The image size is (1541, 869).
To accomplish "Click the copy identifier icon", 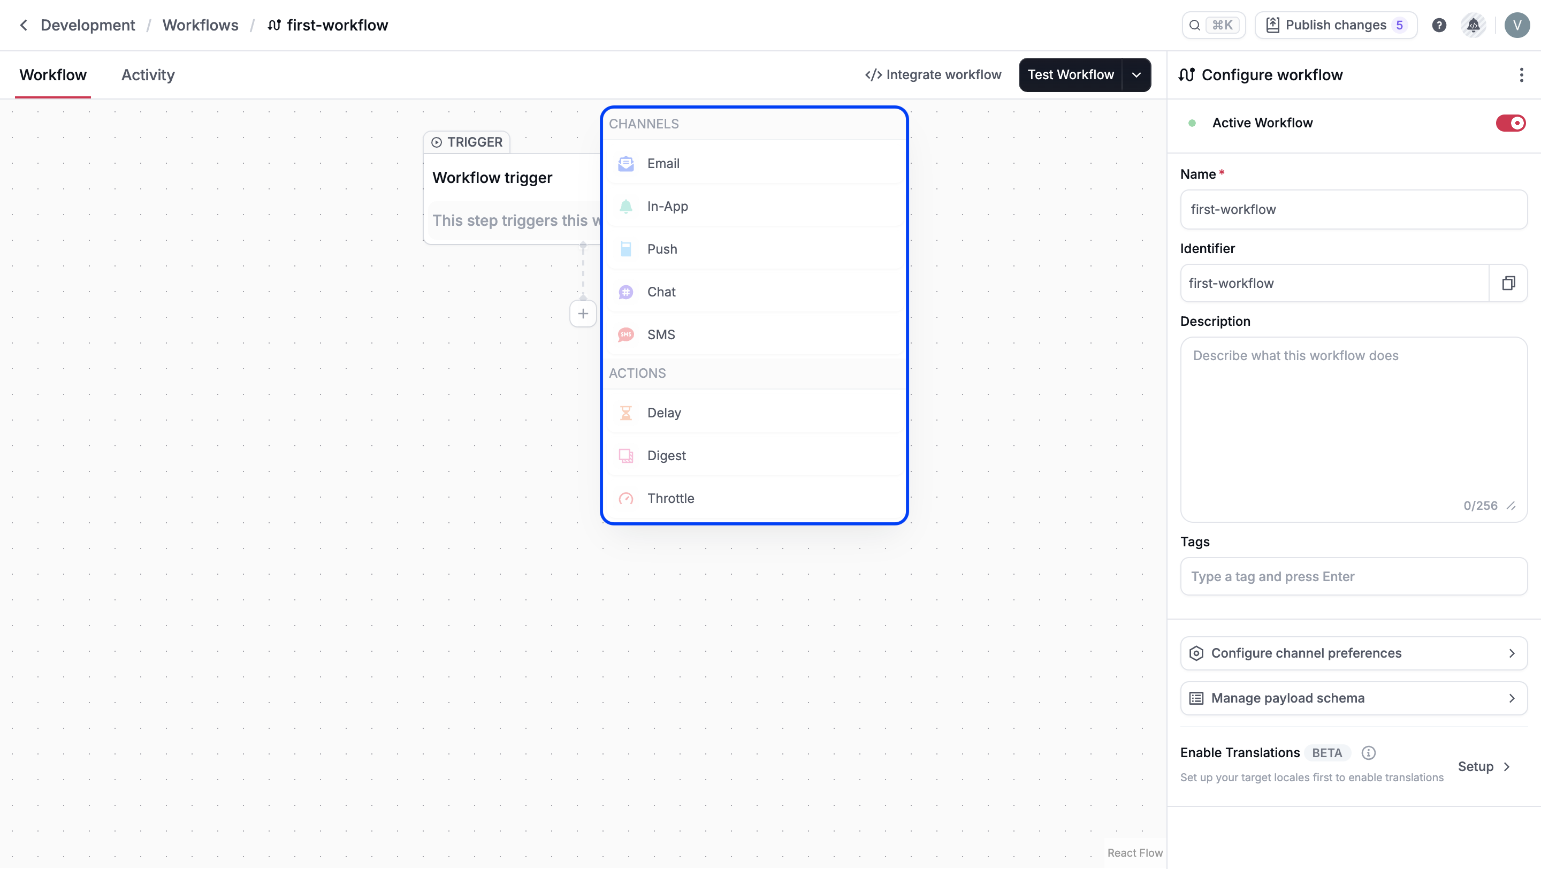I will (x=1508, y=283).
